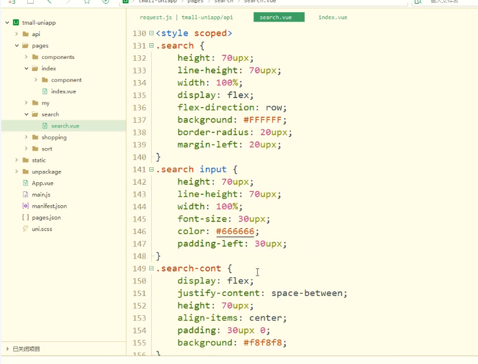Collapse the pages folder chevron
This screenshot has width=478, height=364.
(17, 45)
